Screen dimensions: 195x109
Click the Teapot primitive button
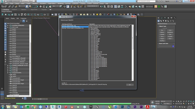[162, 39]
